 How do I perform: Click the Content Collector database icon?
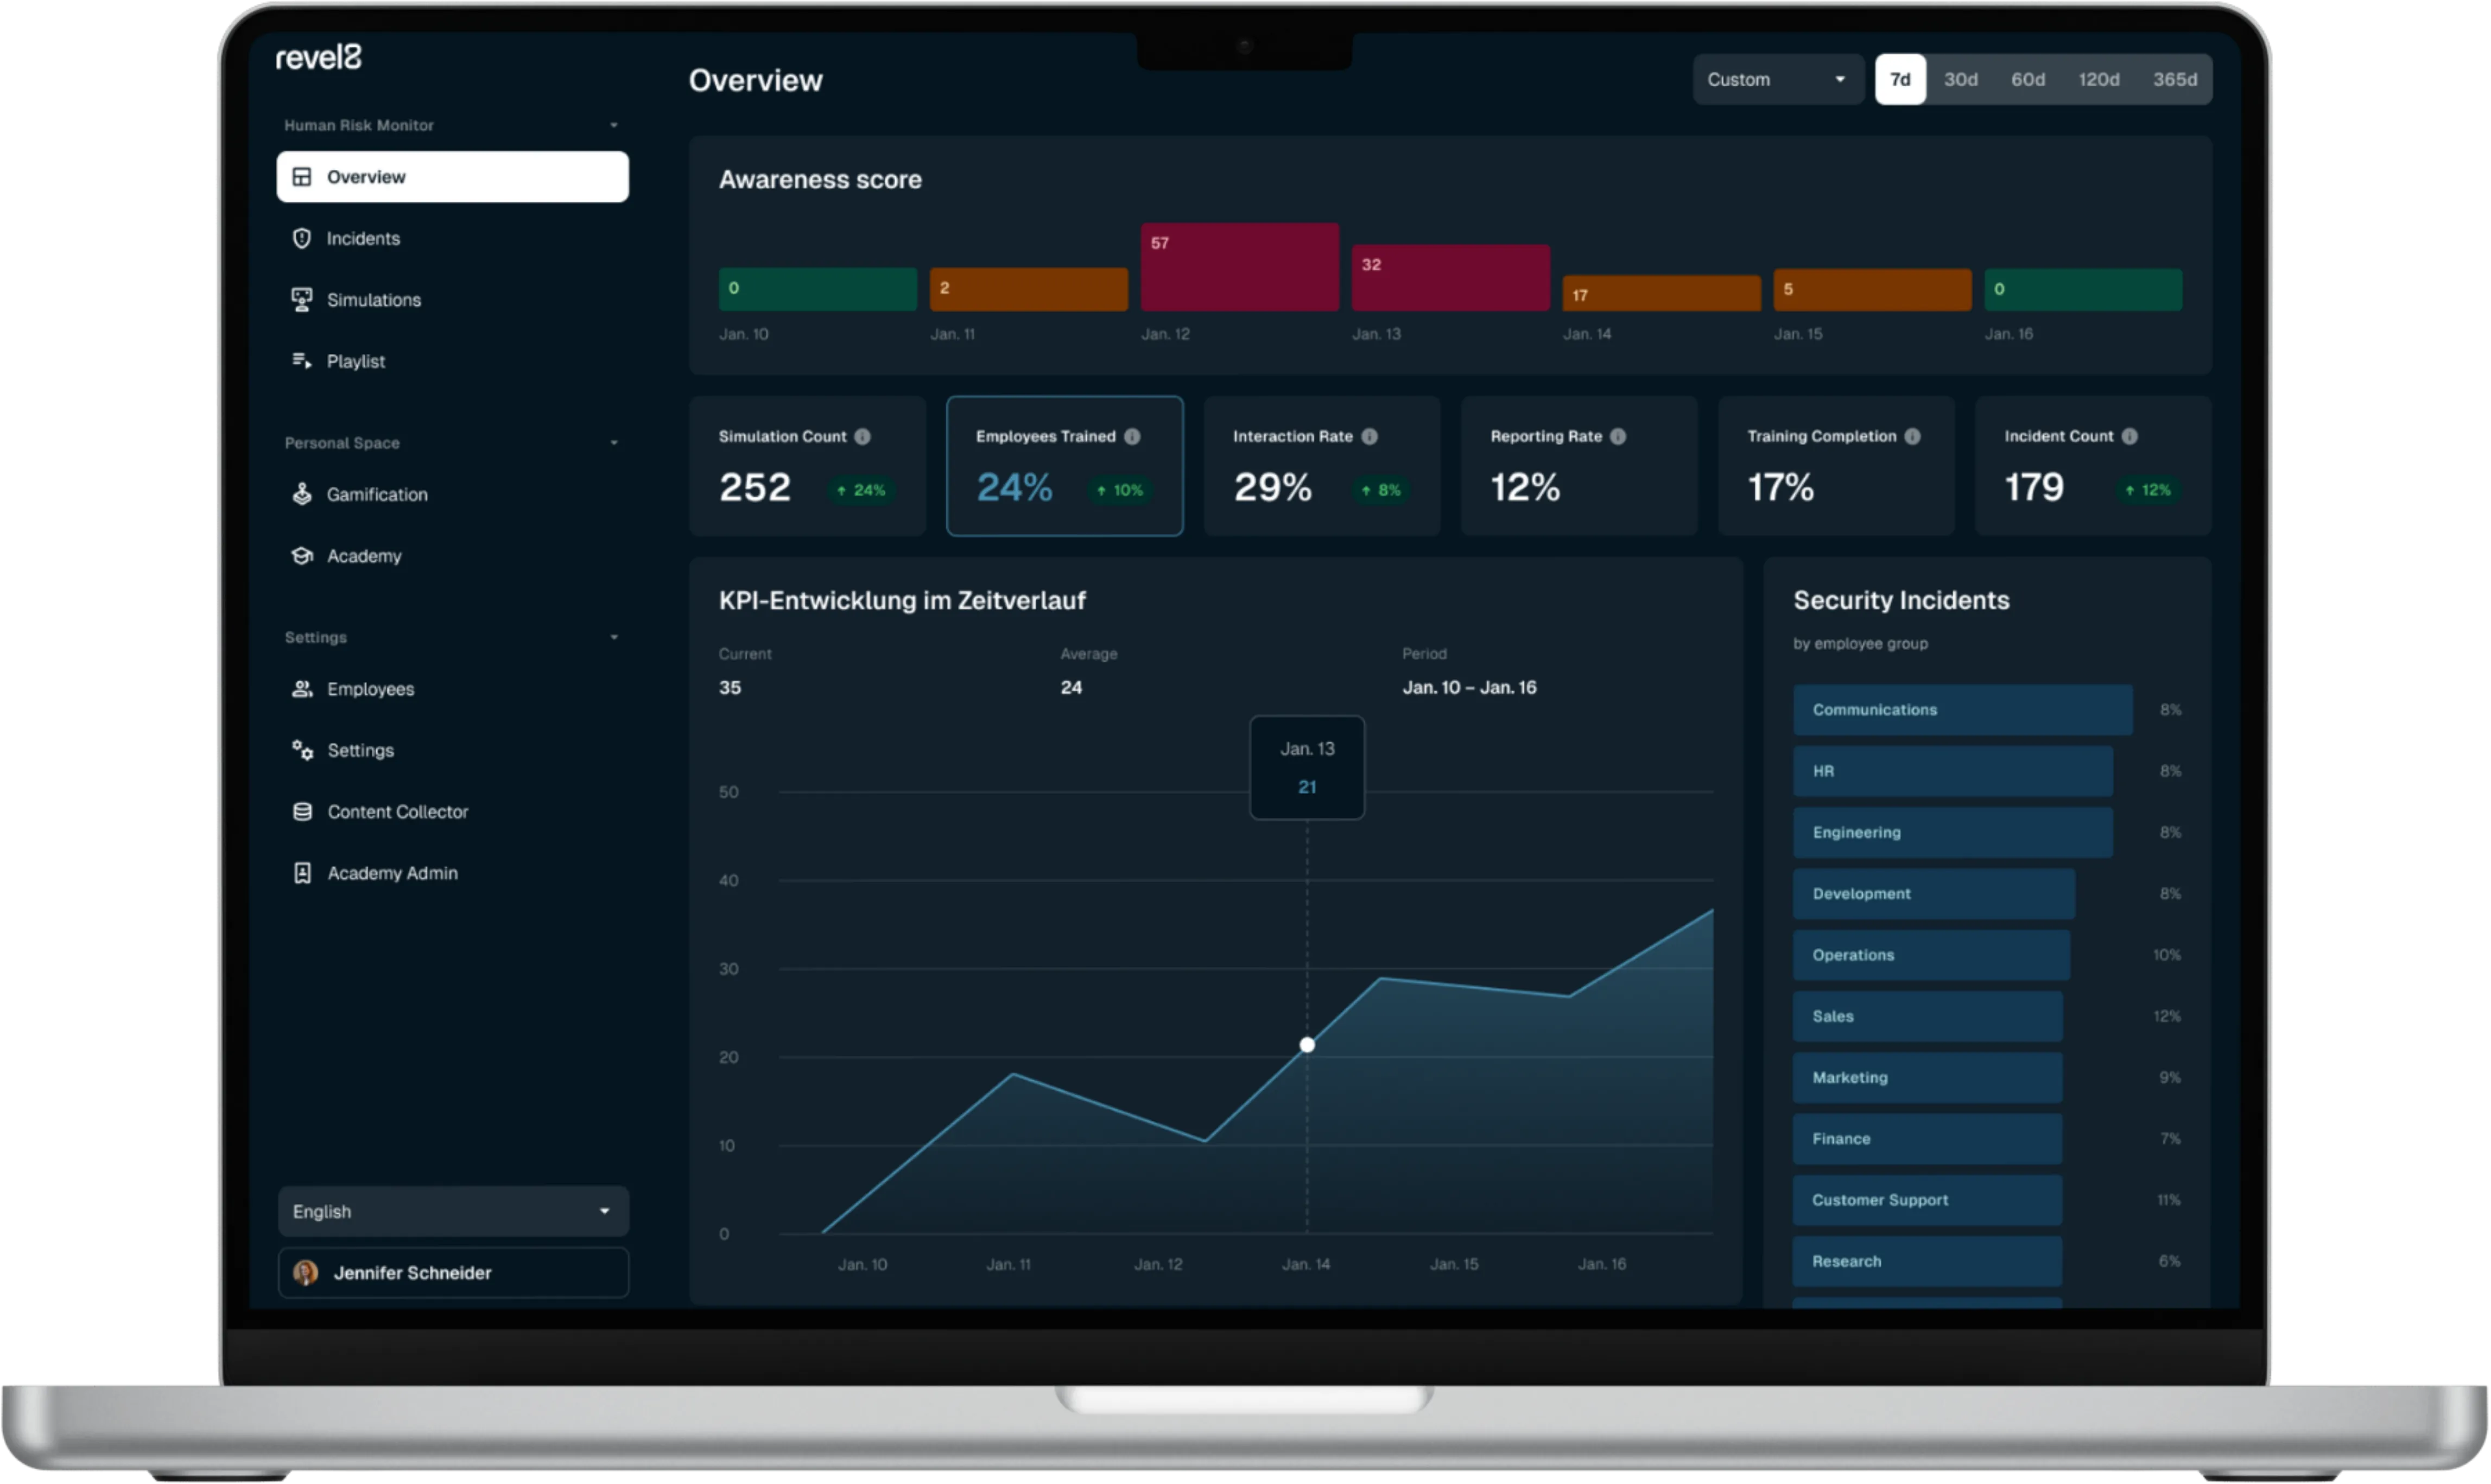tap(301, 812)
